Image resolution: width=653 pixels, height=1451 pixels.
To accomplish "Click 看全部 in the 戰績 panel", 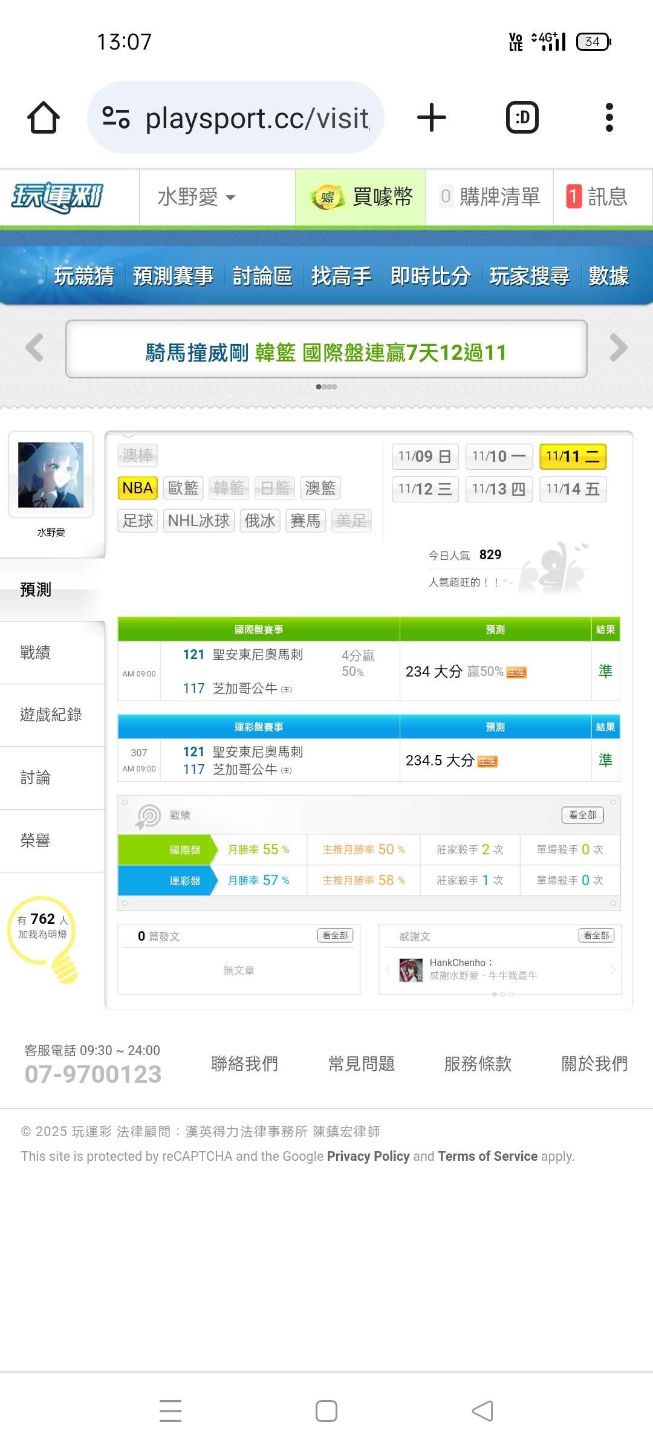I will pos(582,815).
